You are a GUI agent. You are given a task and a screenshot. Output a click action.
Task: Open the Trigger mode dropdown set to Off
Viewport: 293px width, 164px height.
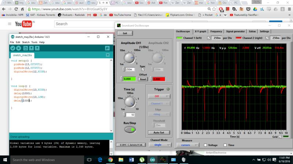click(159, 96)
